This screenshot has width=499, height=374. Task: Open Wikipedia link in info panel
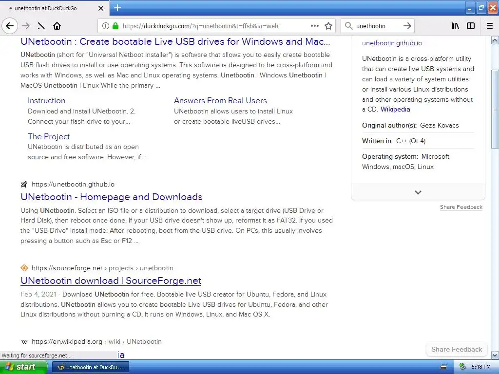tap(395, 110)
